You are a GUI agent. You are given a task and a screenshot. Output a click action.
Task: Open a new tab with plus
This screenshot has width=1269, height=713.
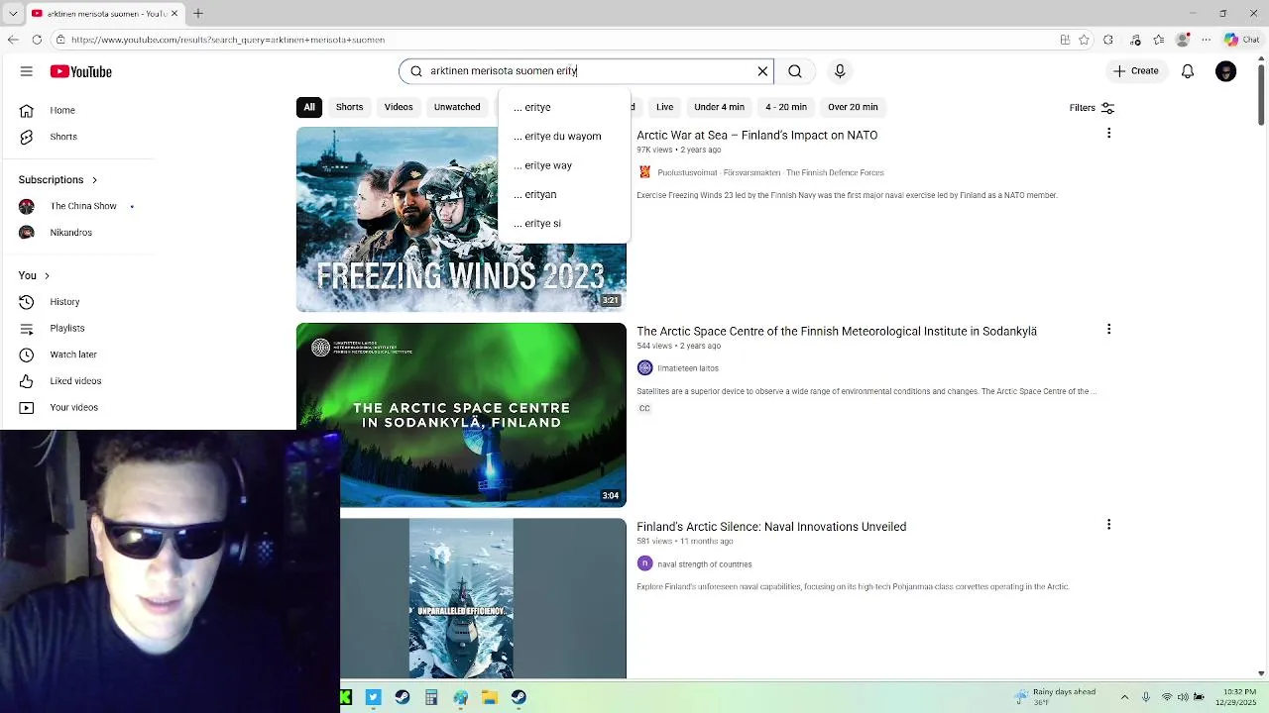tap(198, 13)
